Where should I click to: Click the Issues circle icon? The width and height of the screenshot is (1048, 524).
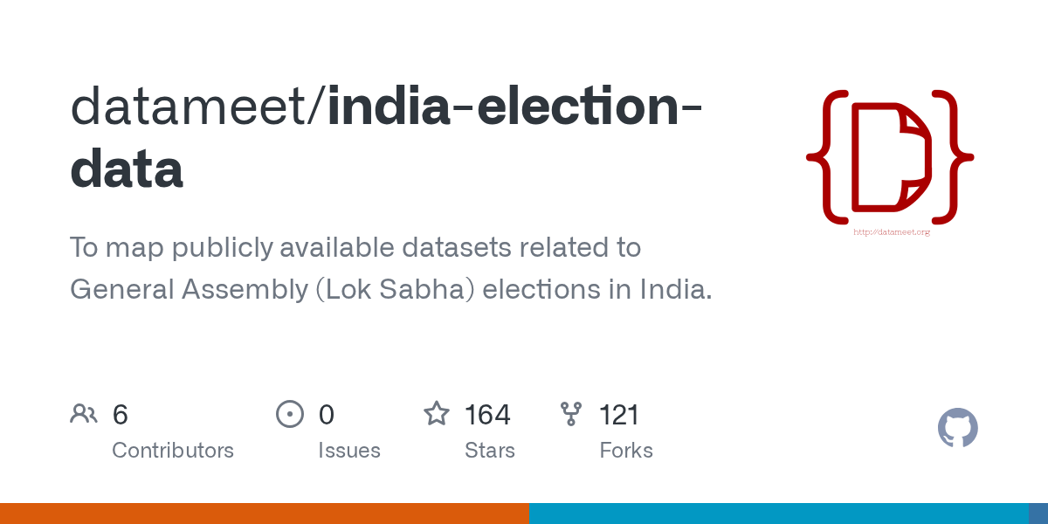pyautogui.click(x=290, y=414)
